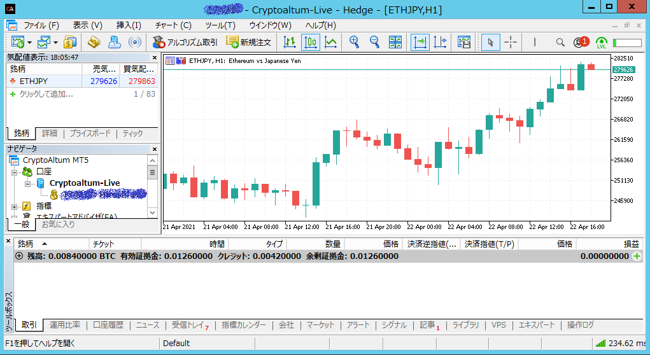Open the チャート (C) menu
The width and height of the screenshot is (650, 355).
[173, 25]
